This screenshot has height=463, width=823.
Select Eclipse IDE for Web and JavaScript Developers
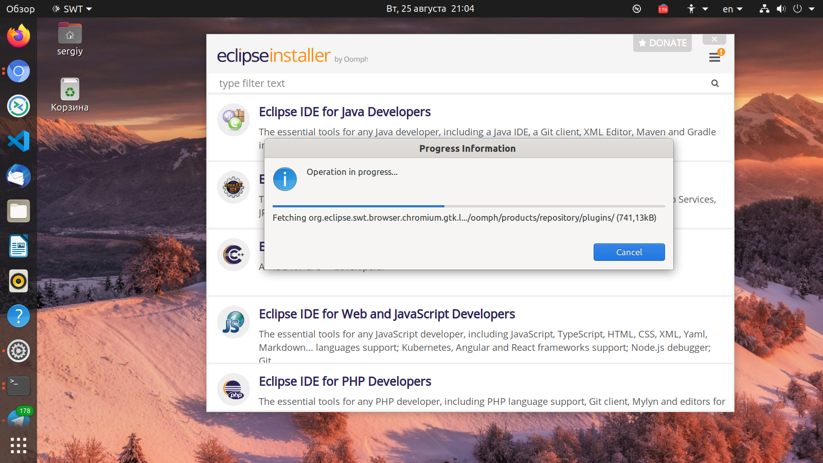tap(387, 314)
